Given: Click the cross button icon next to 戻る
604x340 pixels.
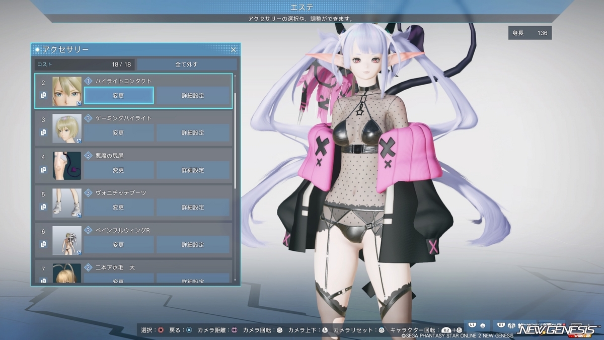Looking at the screenshot, I should (189, 330).
